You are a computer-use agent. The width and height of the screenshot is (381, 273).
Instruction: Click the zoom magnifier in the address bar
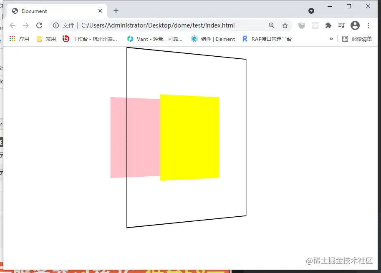point(272,25)
